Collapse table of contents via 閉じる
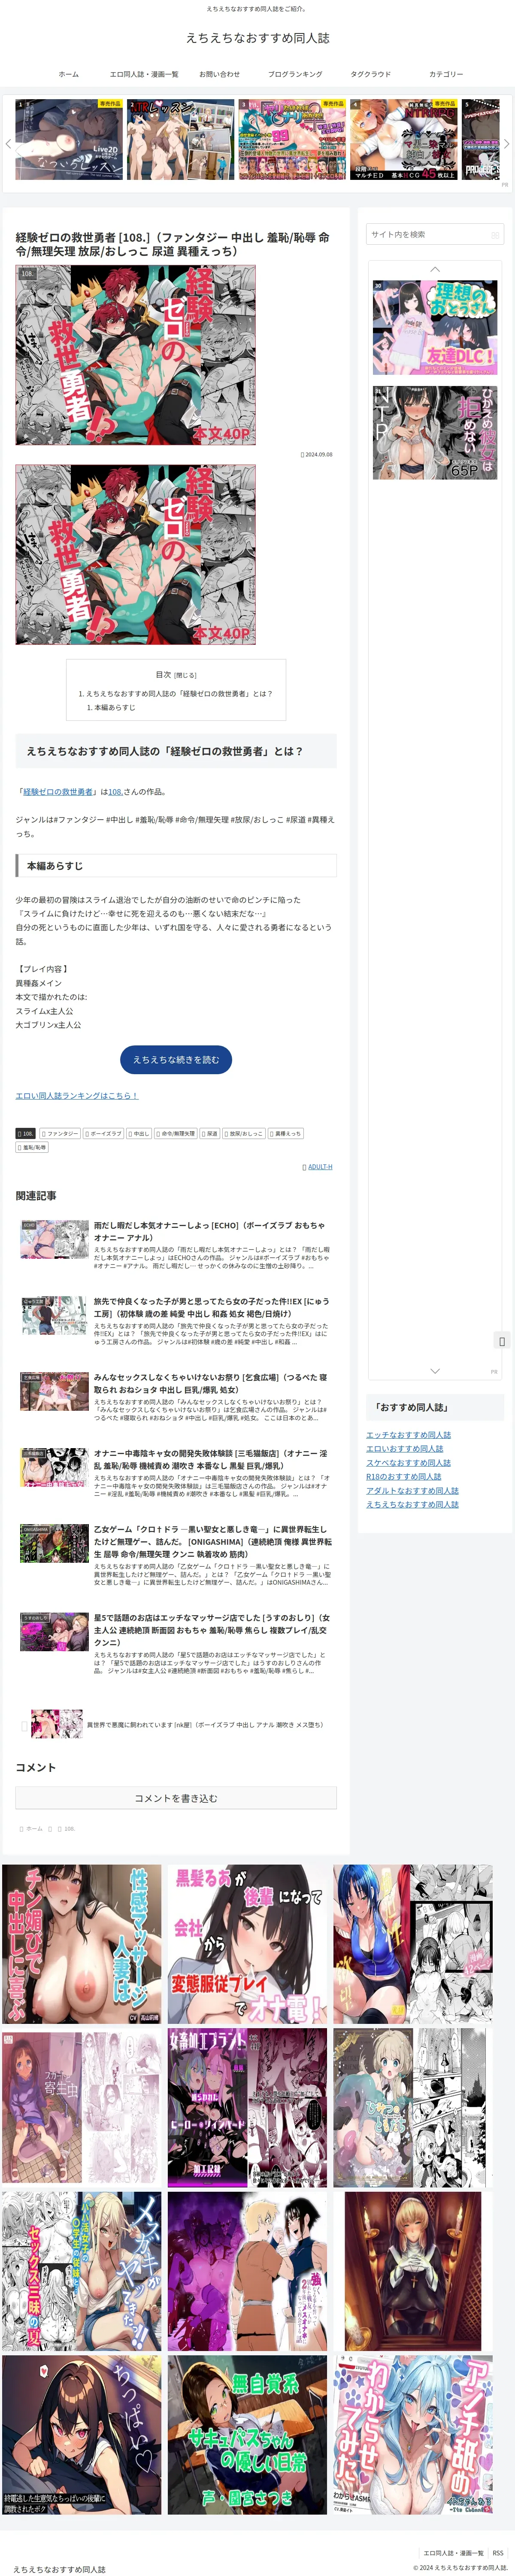This screenshot has width=515, height=2576. point(186,675)
